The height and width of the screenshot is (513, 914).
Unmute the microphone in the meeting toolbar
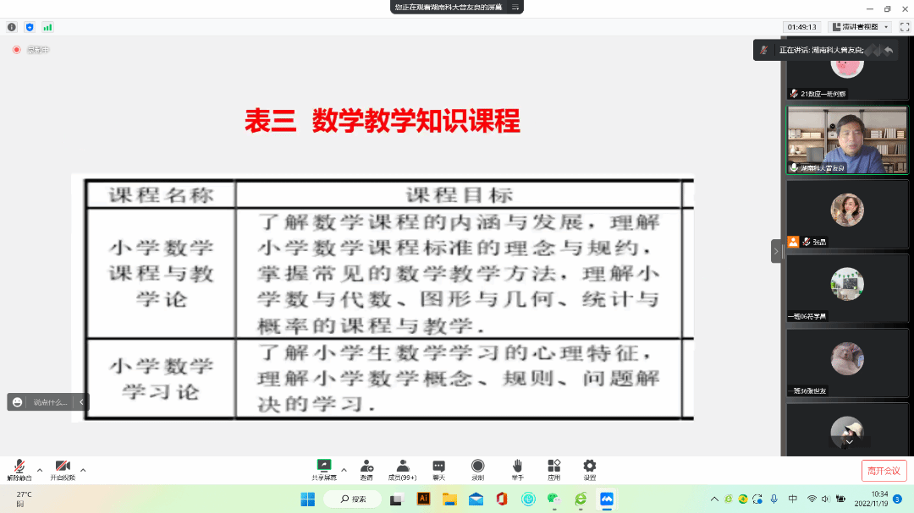[18, 467]
